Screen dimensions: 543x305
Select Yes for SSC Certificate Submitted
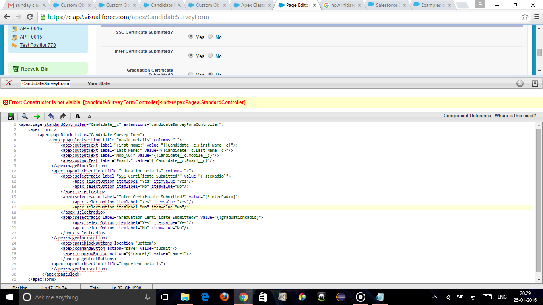(191, 36)
